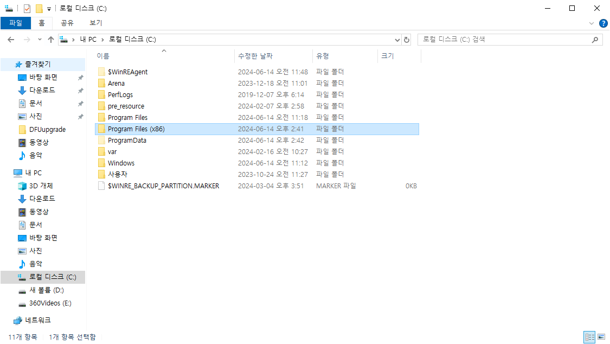Keep details view enabled in status bar
The image size is (610, 344).
(589, 337)
